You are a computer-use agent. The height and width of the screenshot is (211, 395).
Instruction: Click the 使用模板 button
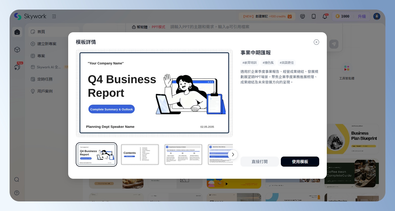pos(300,162)
